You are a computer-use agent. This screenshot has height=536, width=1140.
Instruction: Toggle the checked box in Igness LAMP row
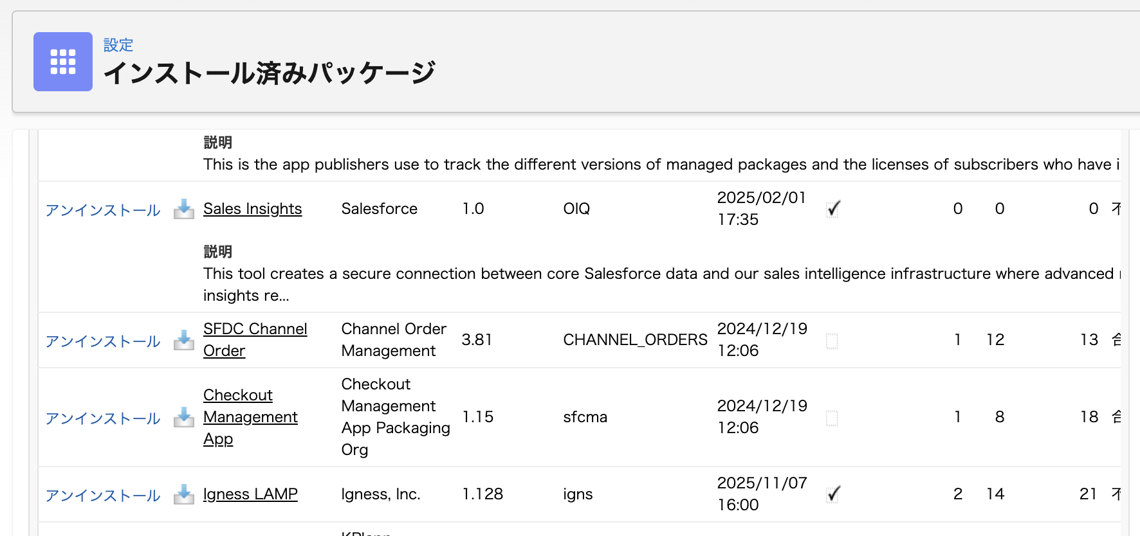[833, 494]
